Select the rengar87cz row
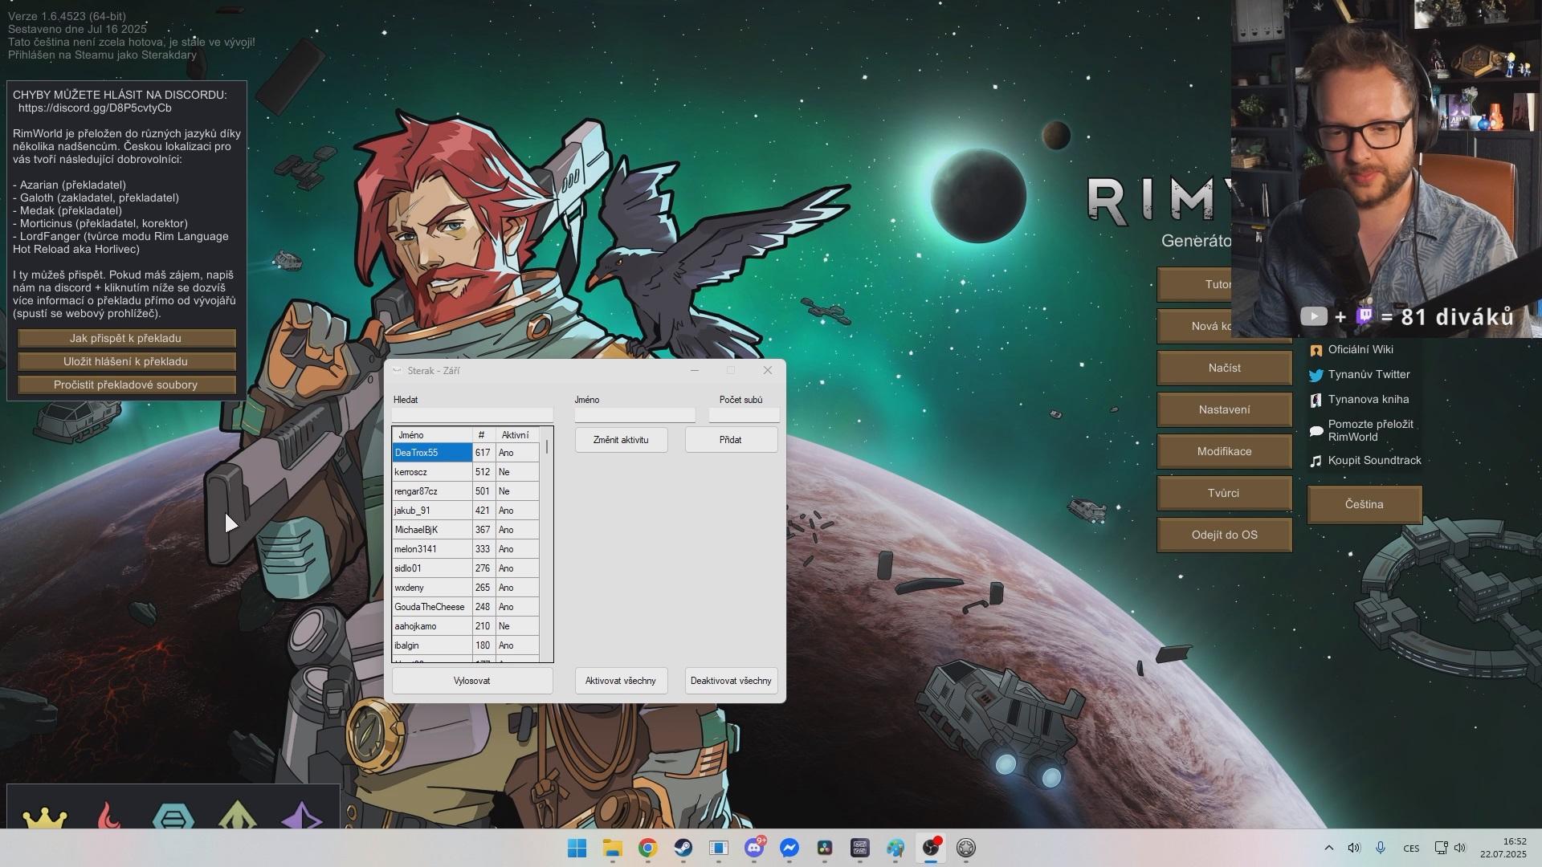The width and height of the screenshot is (1542, 867). [x=466, y=491]
